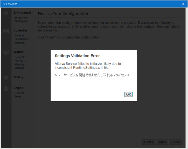Click the Finalize Your Configuration heading
188x149 pixels.
point(63,14)
